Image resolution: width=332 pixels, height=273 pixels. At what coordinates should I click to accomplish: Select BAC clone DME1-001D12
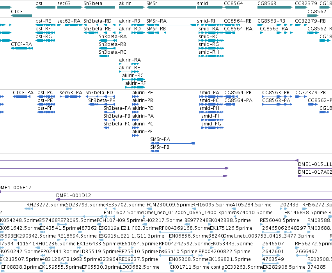73,196
